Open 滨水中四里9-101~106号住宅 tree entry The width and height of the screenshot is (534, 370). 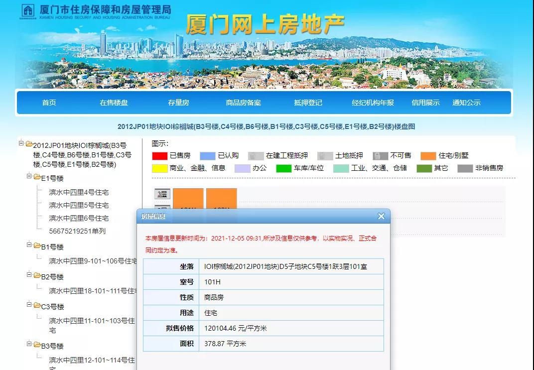pos(93,261)
